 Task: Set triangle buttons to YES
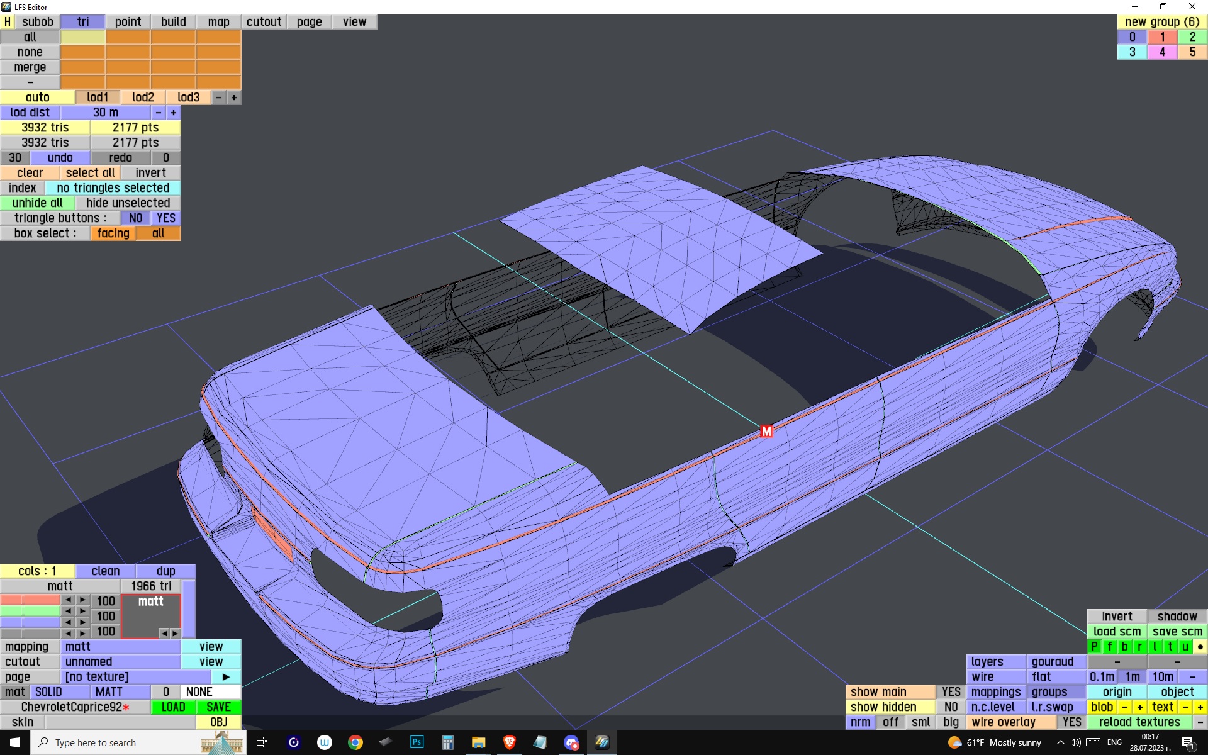166,218
